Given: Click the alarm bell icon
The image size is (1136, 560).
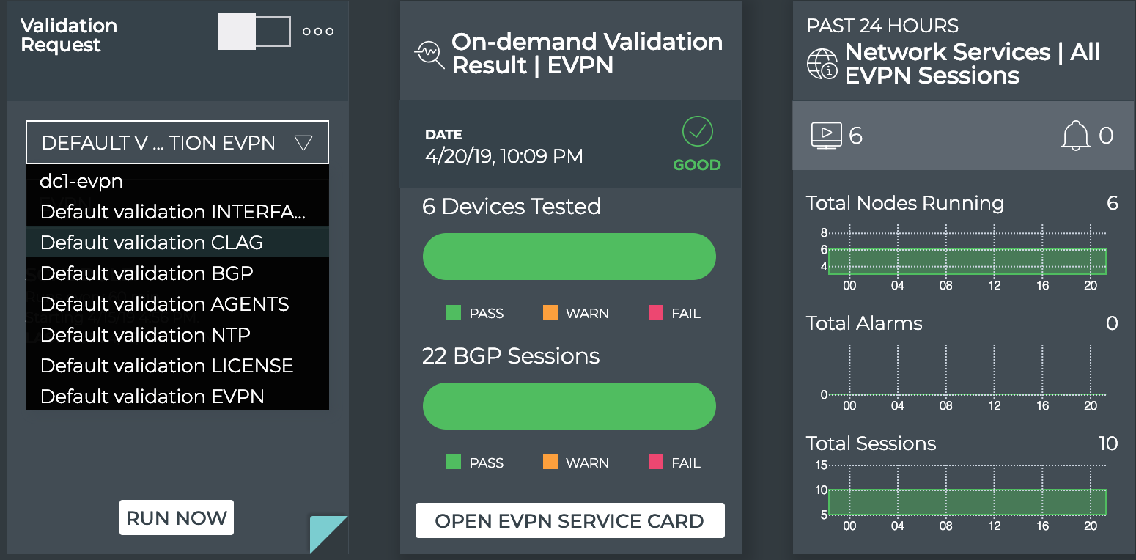Looking at the screenshot, I should point(1075,136).
